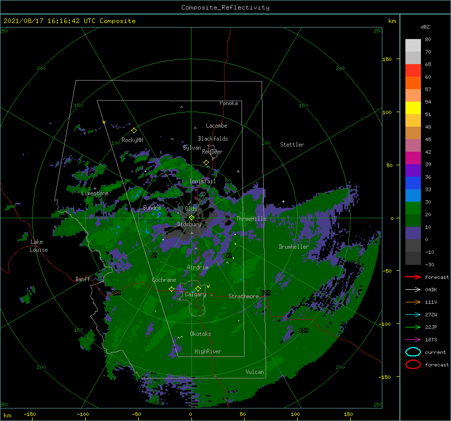The width and height of the screenshot is (451, 421).
Task: Click the Drumheller label
Action: [294, 247]
